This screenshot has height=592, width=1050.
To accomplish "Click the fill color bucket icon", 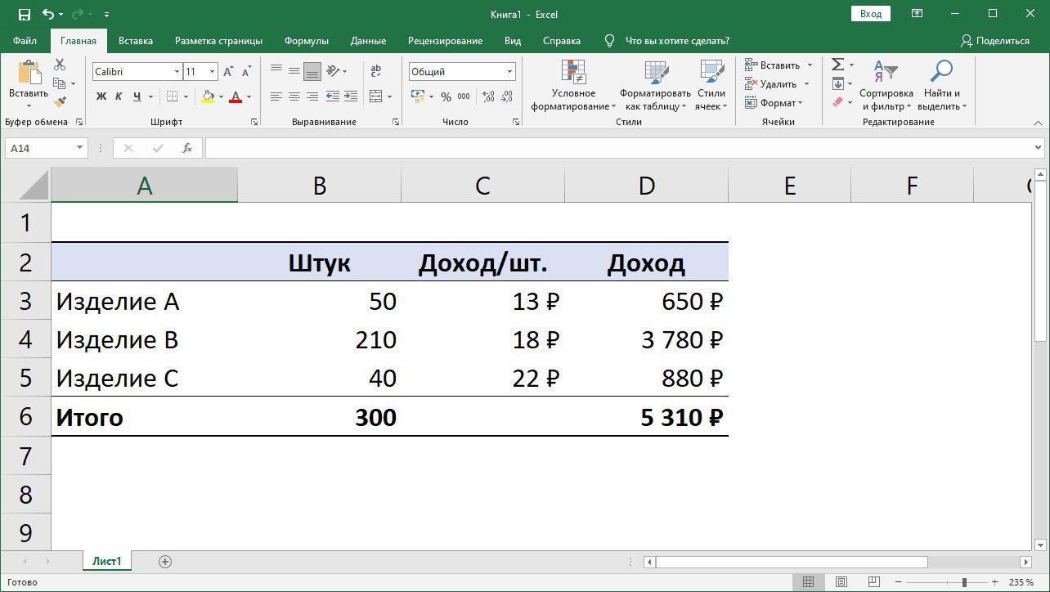I will click(208, 96).
